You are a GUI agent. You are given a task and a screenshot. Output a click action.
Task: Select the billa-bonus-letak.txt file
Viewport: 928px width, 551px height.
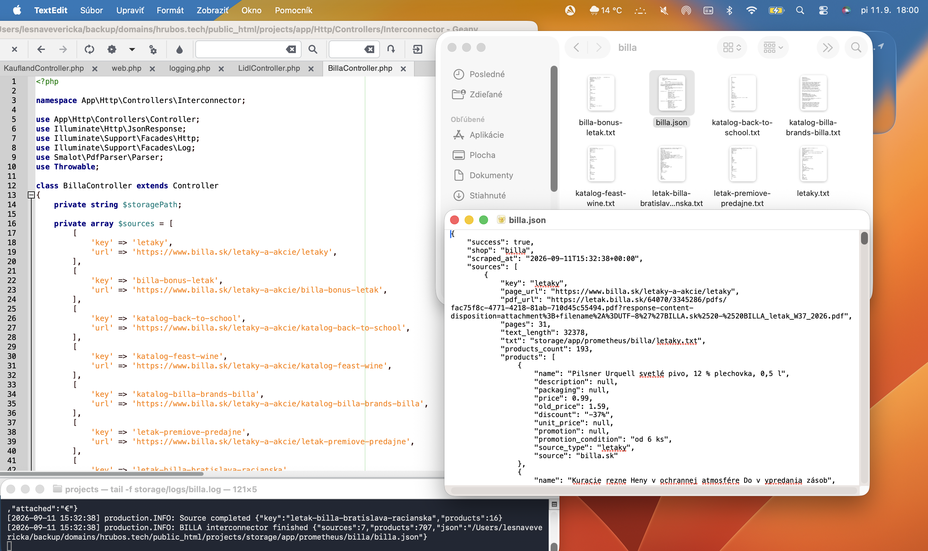(601, 105)
